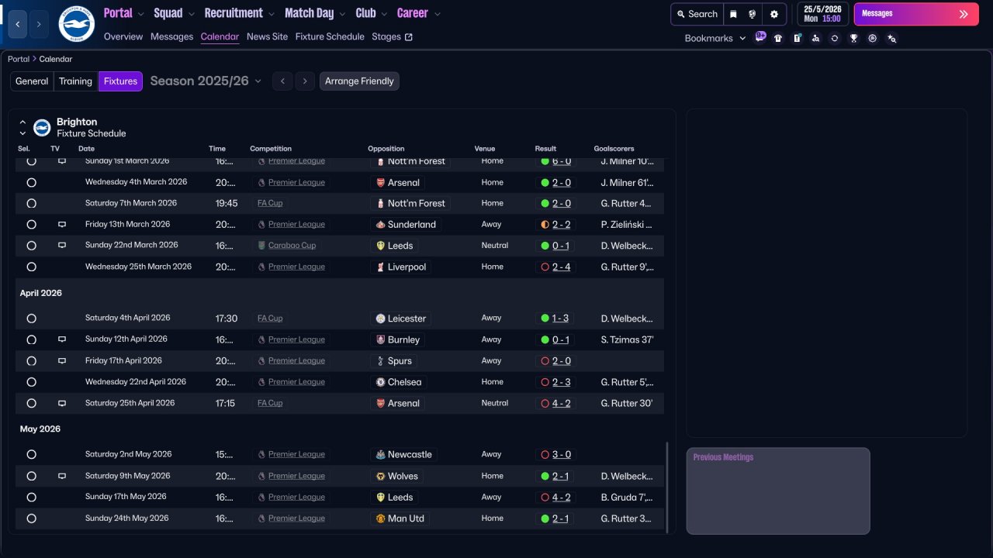Select the Wednesday 25th March Liverpool fixture
Viewport: 993px width, 558px height.
pos(31,267)
